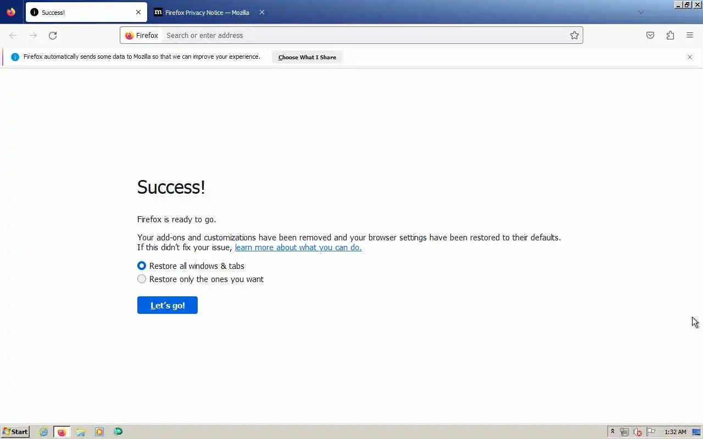
Task: Click the muted volume tray icon
Action: coord(638,432)
